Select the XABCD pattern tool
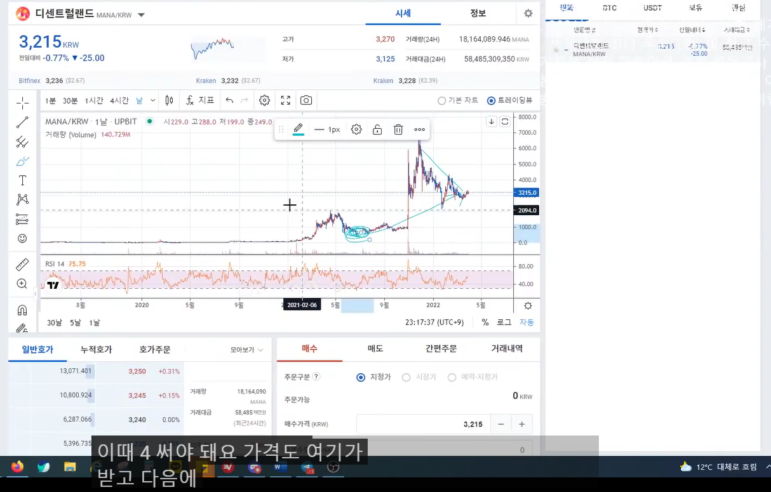Viewport: 771px width, 492px height. coord(22,199)
